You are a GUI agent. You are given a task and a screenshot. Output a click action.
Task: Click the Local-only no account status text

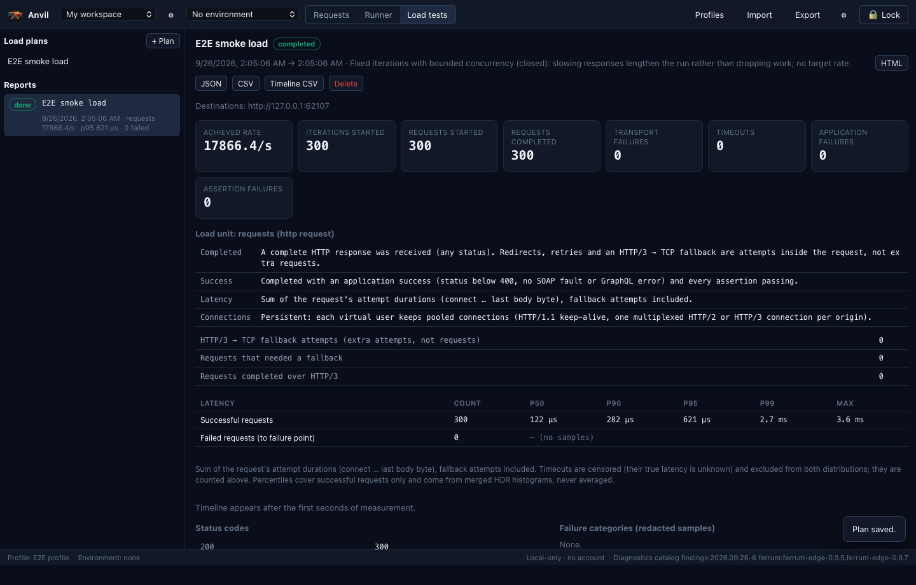566,558
